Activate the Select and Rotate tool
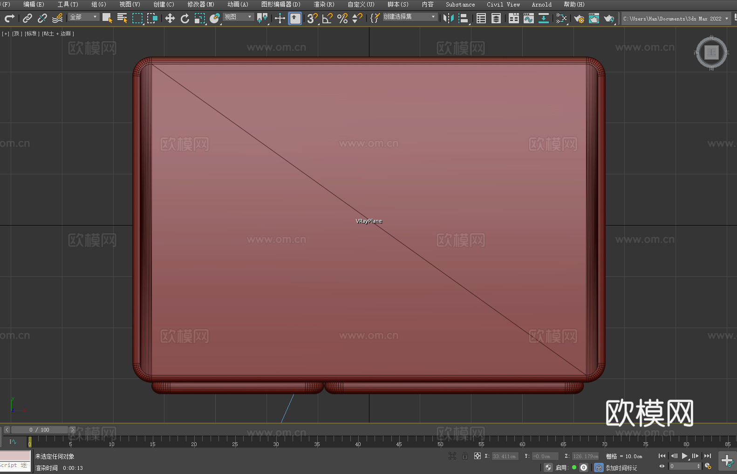This screenshot has height=474, width=737. pos(185,18)
